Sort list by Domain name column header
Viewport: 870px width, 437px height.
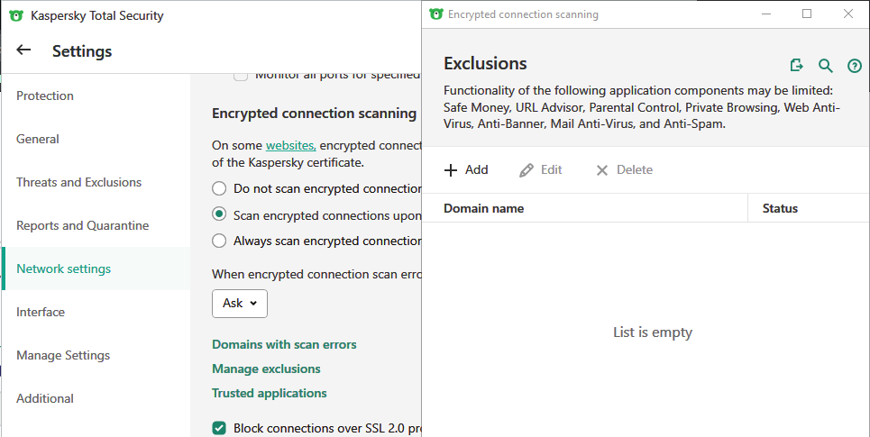484,208
